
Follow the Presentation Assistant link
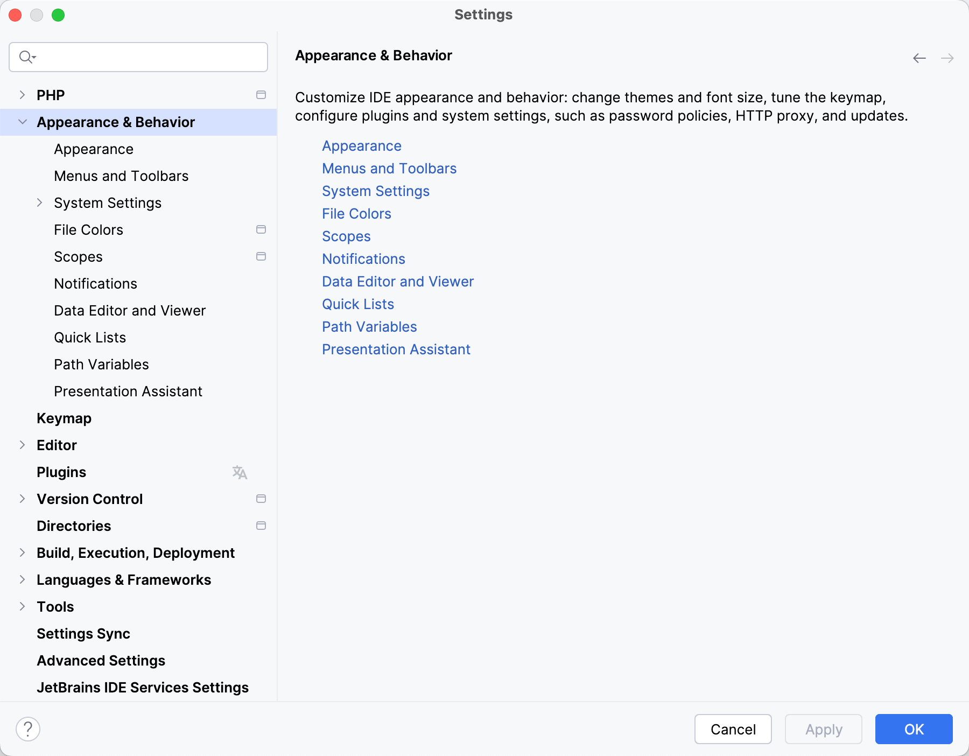tap(396, 349)
